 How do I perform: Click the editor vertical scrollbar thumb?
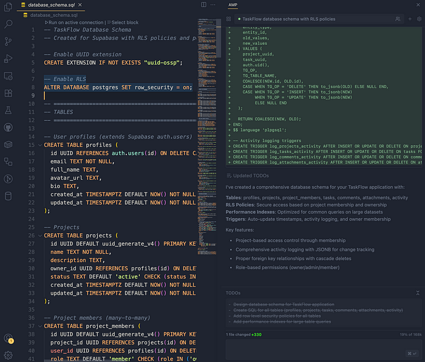(219, 38)
